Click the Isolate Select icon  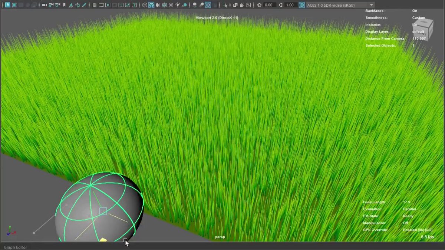pyautogui.click(x=225, y=5)
